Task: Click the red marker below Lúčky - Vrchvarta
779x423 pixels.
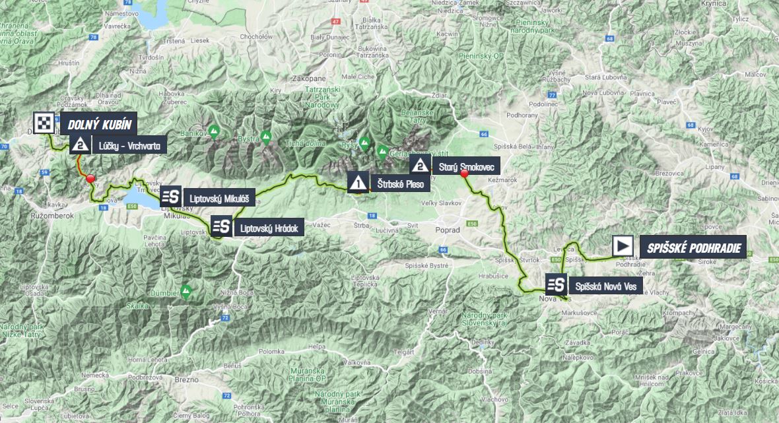Action: [x=90, y=178]
